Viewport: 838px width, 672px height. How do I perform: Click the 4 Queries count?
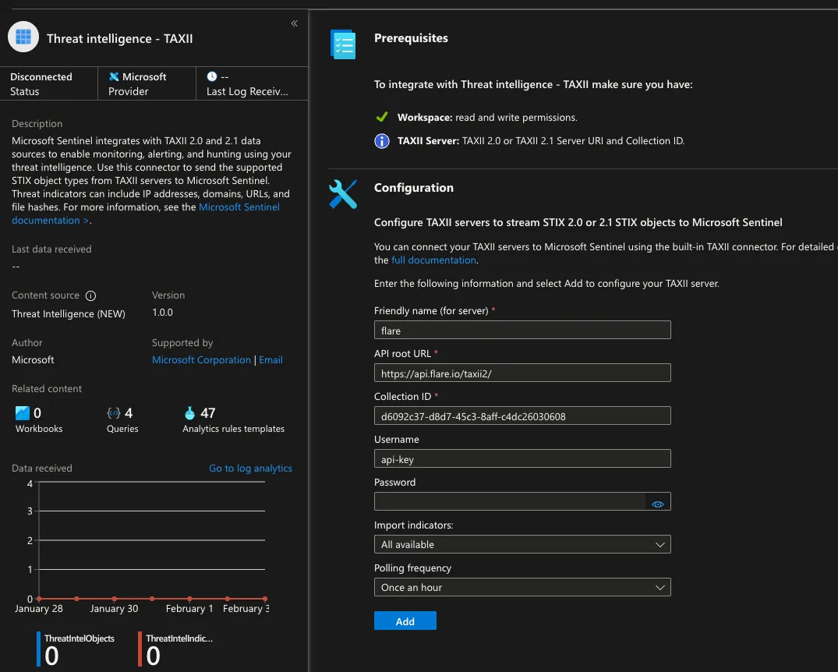pyautogui.click(x=129, y=412)
